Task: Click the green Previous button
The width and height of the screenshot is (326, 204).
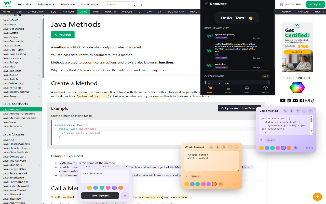Action: coord(63,35)
